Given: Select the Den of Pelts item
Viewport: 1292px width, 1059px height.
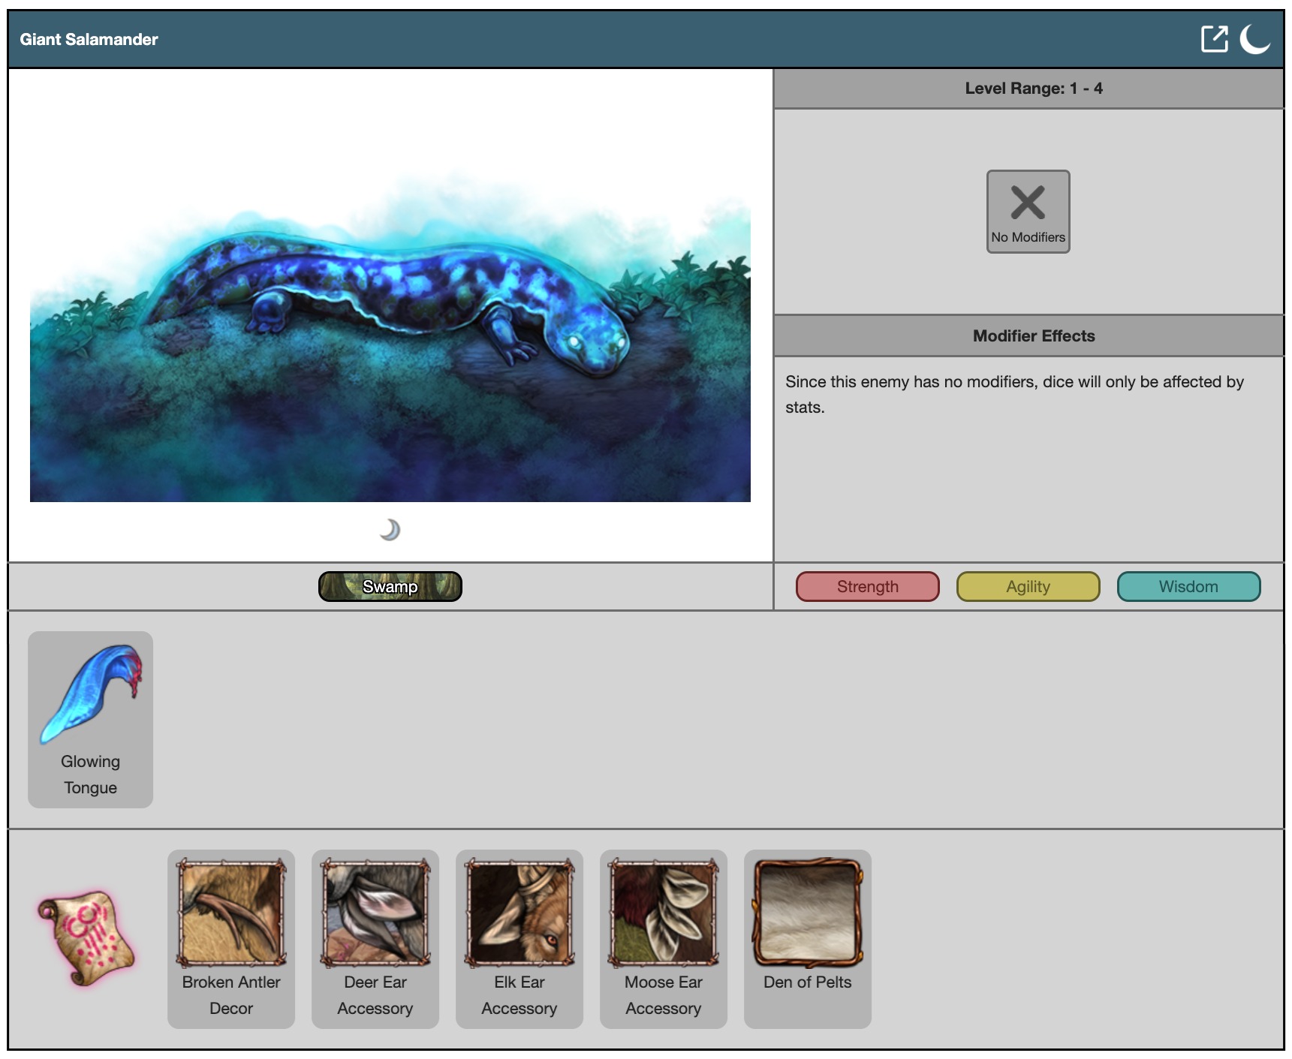Looking at the screenshot, I should (x=808, y=913).
